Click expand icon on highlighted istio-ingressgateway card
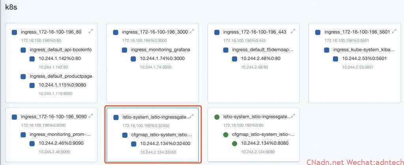404x165 pixels. pos(192,116)
